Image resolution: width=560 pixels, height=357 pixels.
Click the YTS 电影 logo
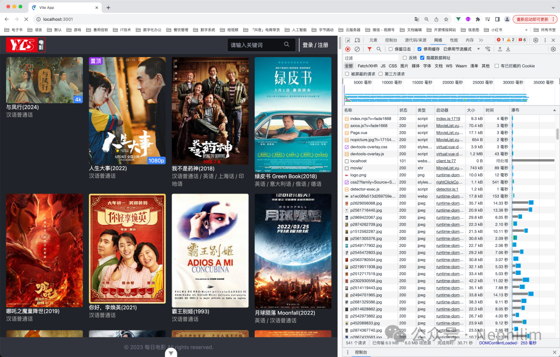click(x=26, y=45)
